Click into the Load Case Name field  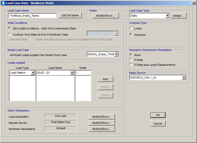[x=32, y=16]
